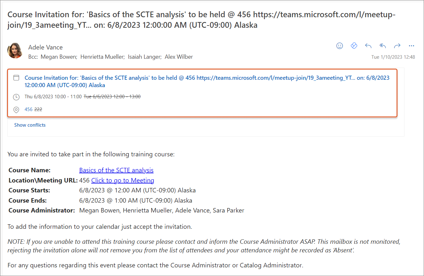Click the location pin icon
This screenshot has width=424, height=276.
[16, 109]
